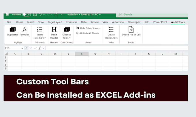Open the Redo history dropdown arrow
Screen dimensions: 196x117
pyautogui.click(x=52, y=15)
